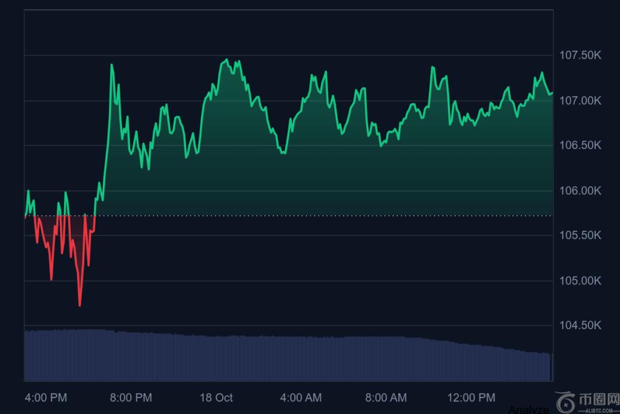Select the 8:00 AM time axis label
Screen dimensions: 620x414
pos(386,398)
